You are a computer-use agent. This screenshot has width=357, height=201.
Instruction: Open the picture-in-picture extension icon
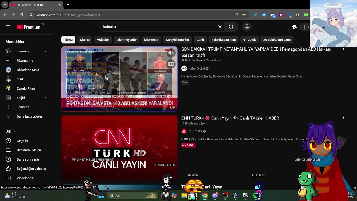(x=273, y=15)
